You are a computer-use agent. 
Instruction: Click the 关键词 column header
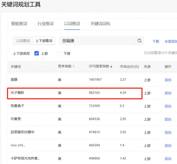point(16,67)
